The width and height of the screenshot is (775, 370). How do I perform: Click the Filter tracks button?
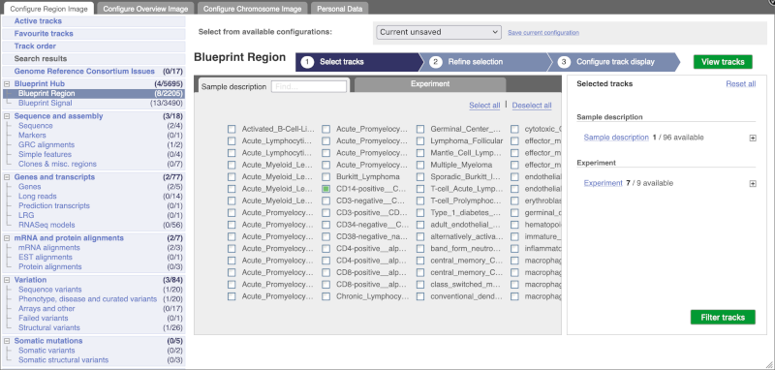point(723,317)
